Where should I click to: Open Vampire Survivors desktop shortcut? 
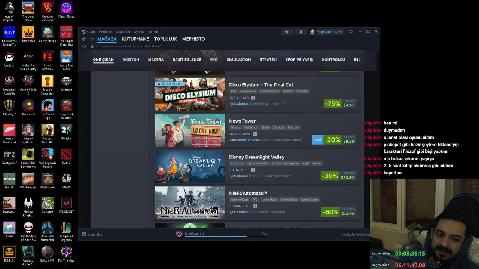[47, 11]
